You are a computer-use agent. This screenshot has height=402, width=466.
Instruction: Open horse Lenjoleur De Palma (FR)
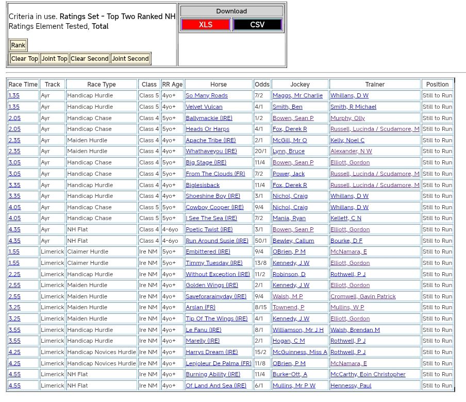pyautogui.click(x=218, y=364)
